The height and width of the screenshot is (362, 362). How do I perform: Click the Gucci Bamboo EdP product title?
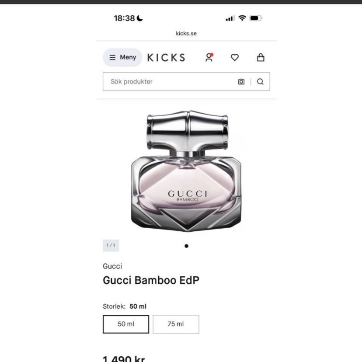pyautogui.click(x=151, y=280)
